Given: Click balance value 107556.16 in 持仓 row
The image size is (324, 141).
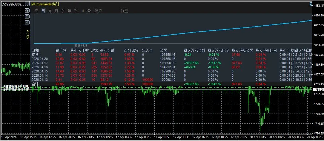Looking at the screenshot, I should click(x=168, y=55).
